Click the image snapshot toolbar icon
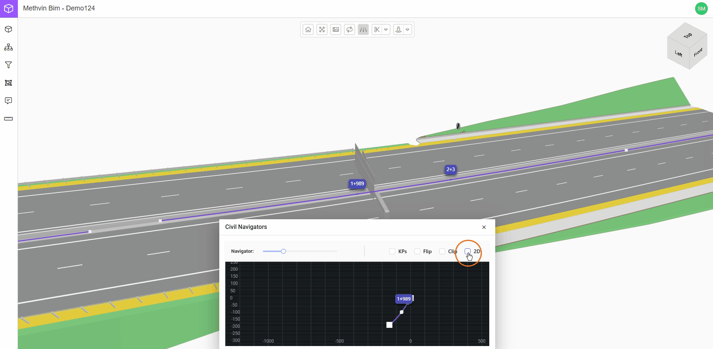 336,29
